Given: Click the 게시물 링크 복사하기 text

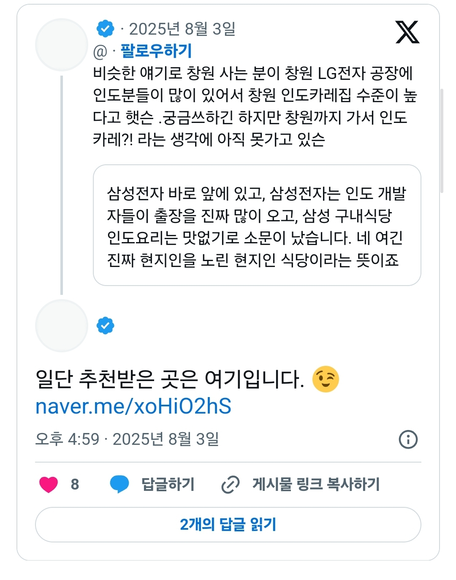Looking at the screenshot, I should coord(316,484).
